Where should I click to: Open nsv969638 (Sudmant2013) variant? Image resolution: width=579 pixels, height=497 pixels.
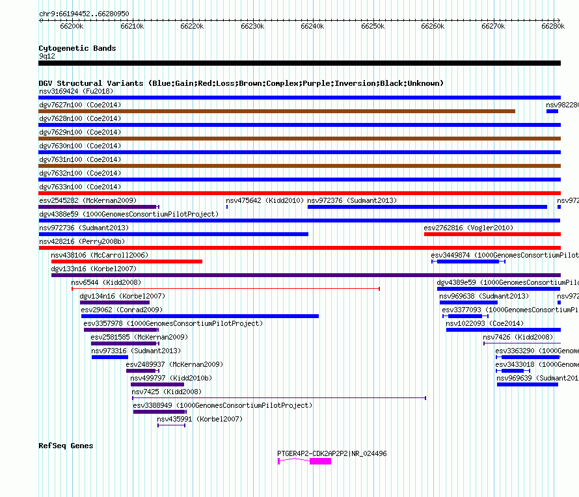tap(484, 296)
